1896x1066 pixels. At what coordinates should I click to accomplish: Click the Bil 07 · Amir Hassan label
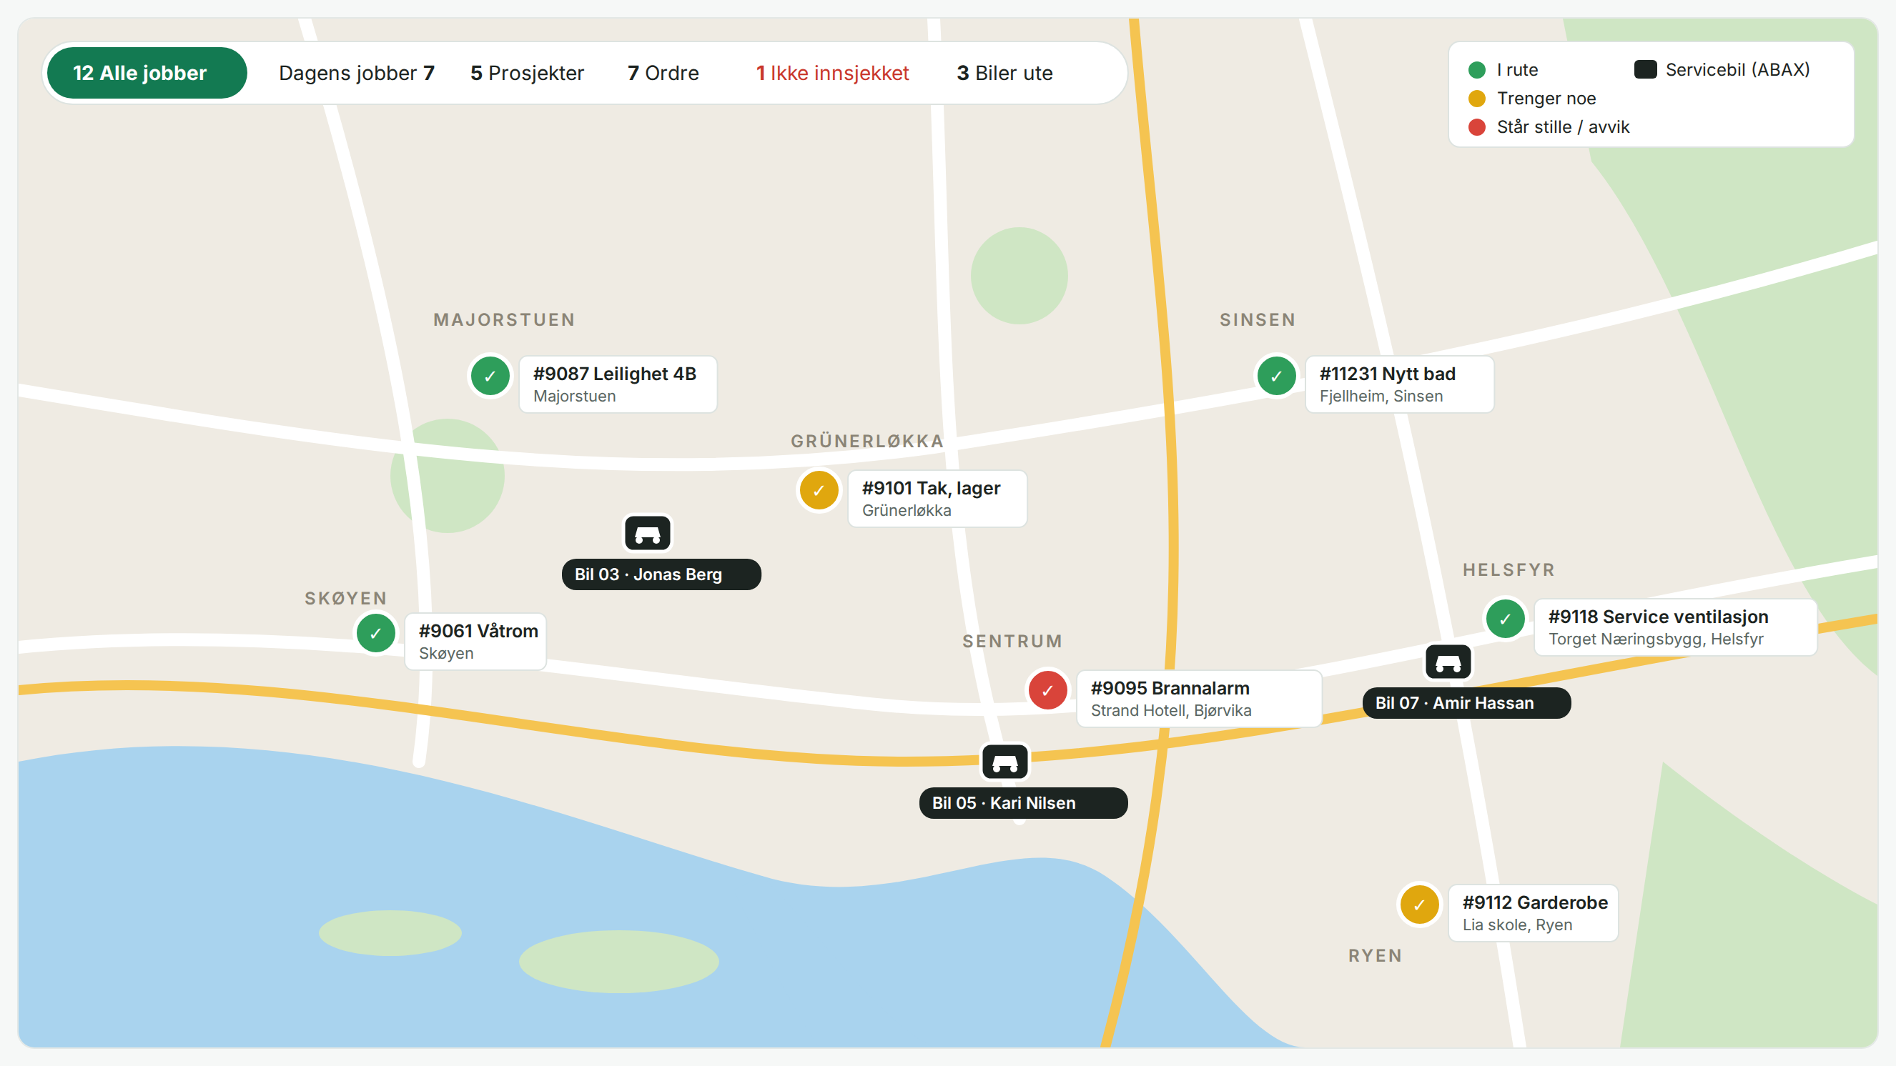click(x=1466, y=702)
